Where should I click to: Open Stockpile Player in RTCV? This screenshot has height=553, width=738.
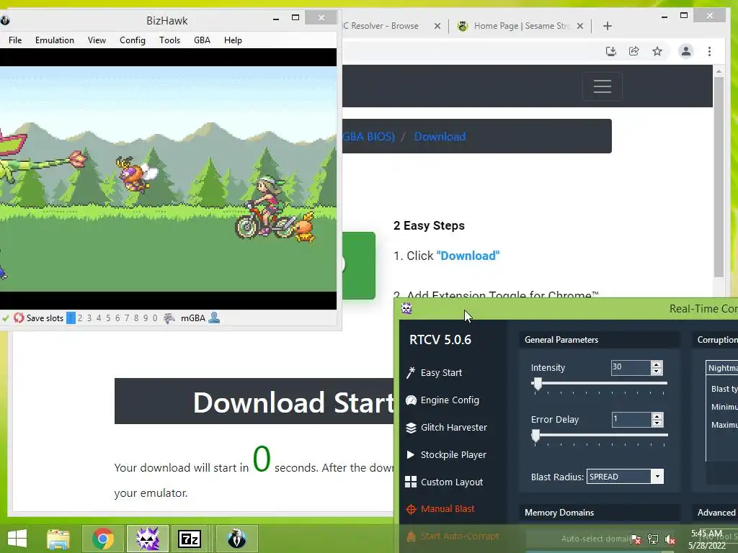pyautogui.click(x=446, y=455)
